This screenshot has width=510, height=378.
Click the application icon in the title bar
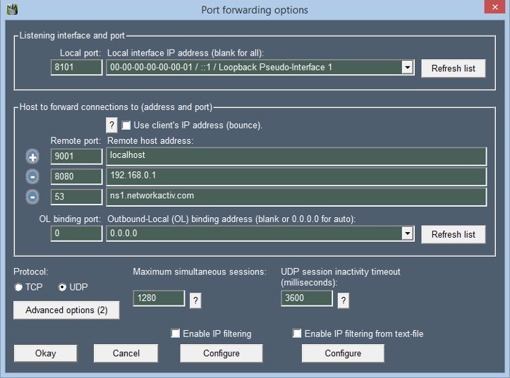point(12,9)
